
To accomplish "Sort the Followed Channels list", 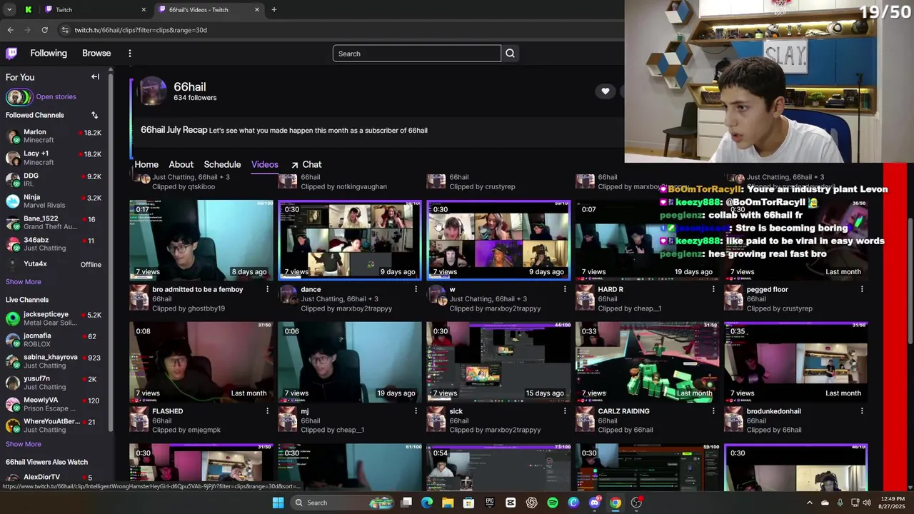I will pos(94,115).
